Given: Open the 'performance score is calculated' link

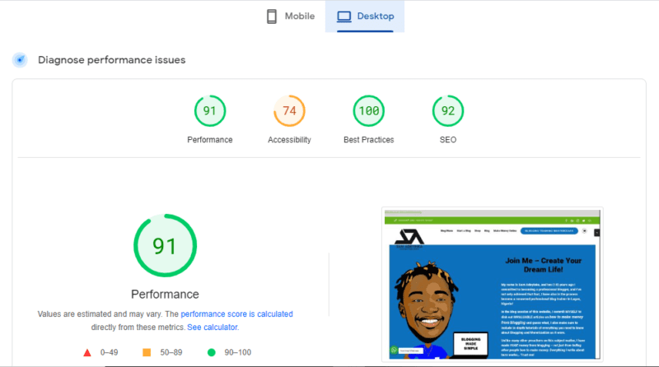Looking at the screenshot, I should [x=236, y=314].
